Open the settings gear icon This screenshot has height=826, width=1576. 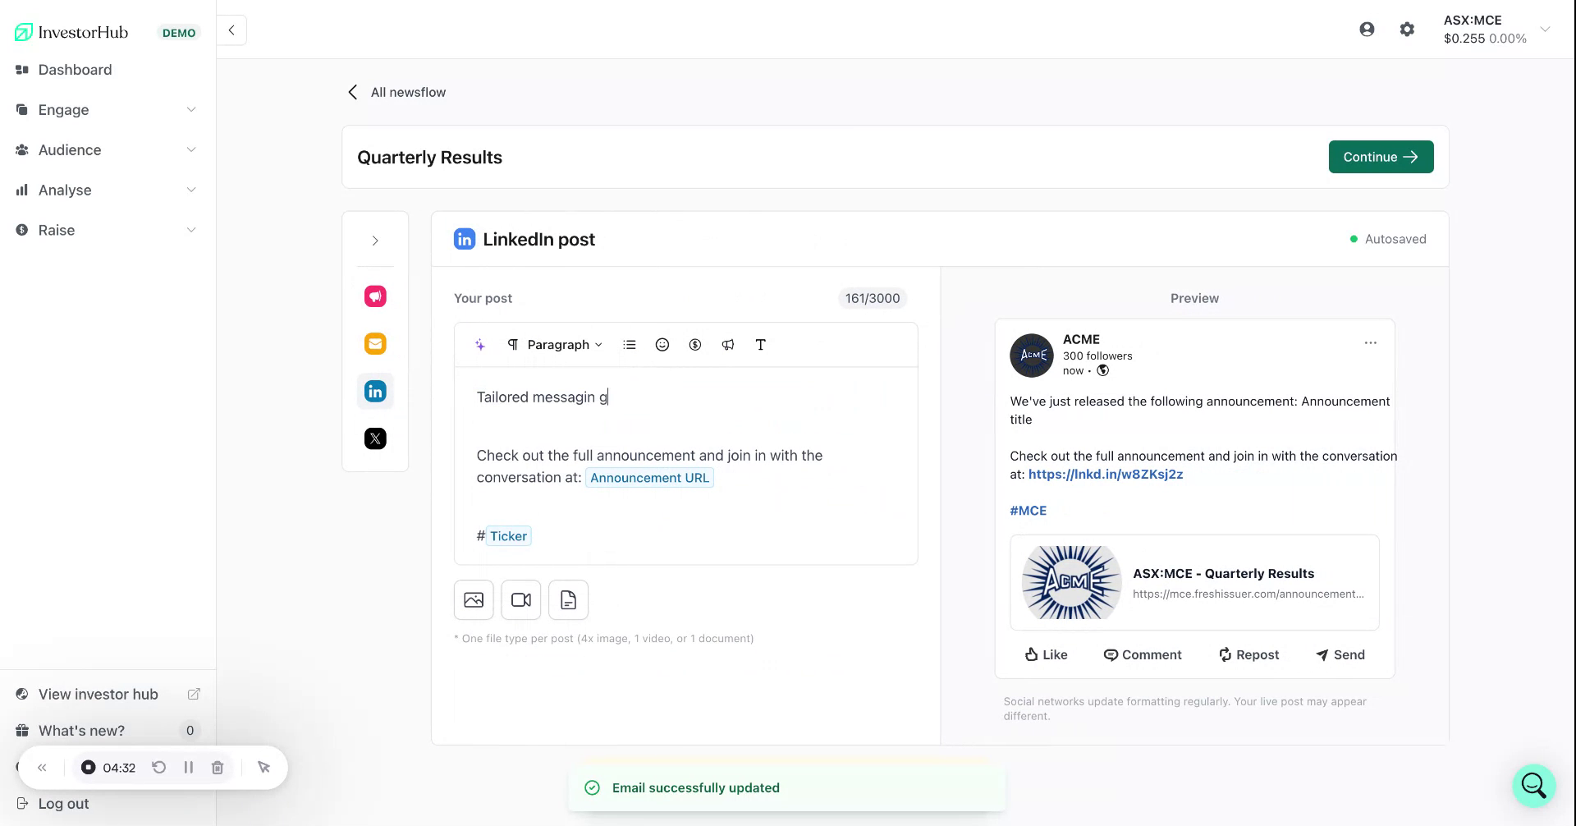pos(1407,29)
